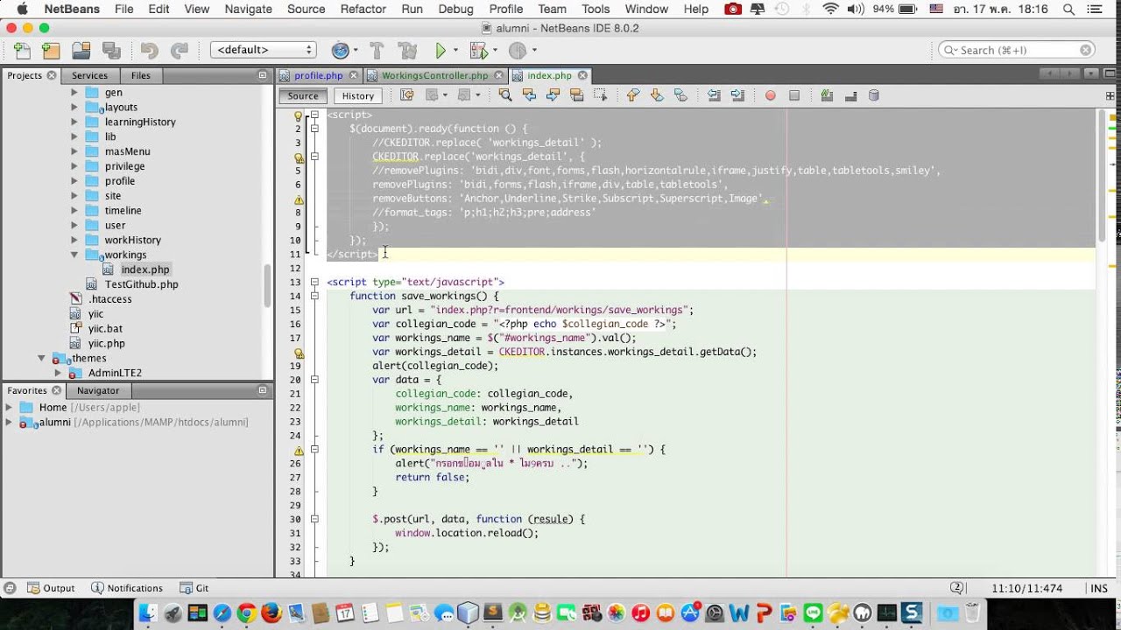Click the Shift Line Right icon
The height and width of the screenshot is (630, 1121).
(x=737, y=95)
